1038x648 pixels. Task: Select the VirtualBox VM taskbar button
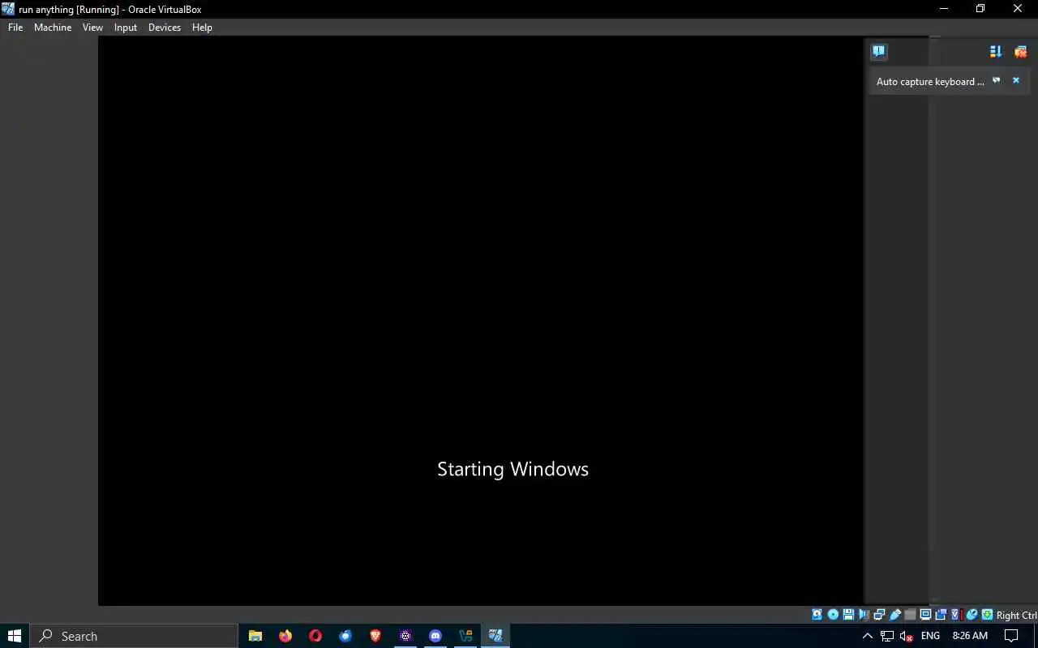coord(495,636)
